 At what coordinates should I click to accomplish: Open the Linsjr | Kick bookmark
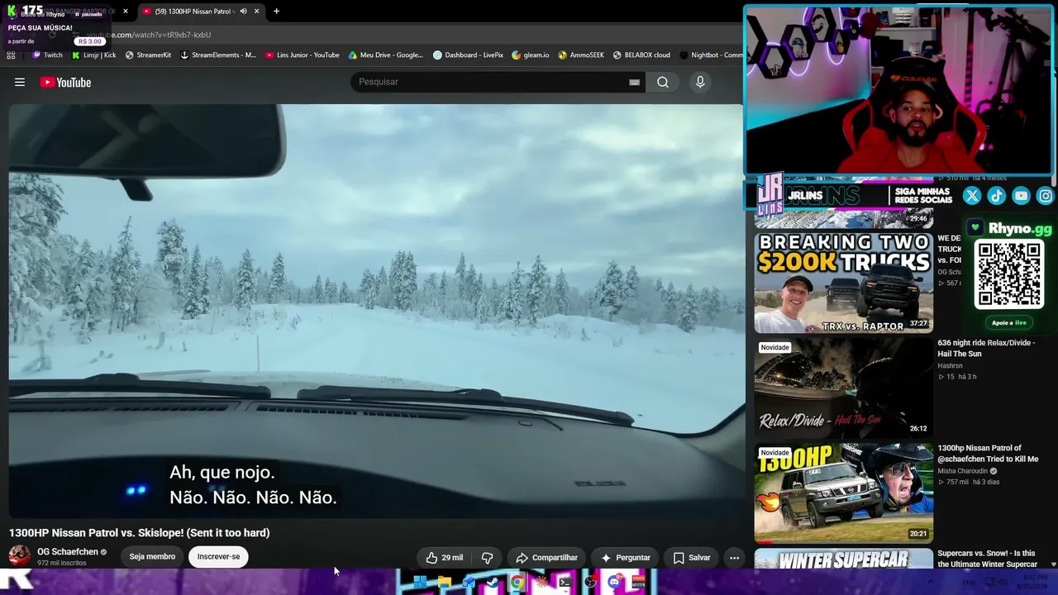[93, 55]
